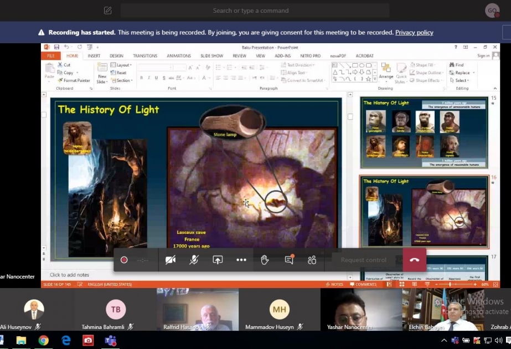Fit slide to current window icon

[x=495, y=284]
